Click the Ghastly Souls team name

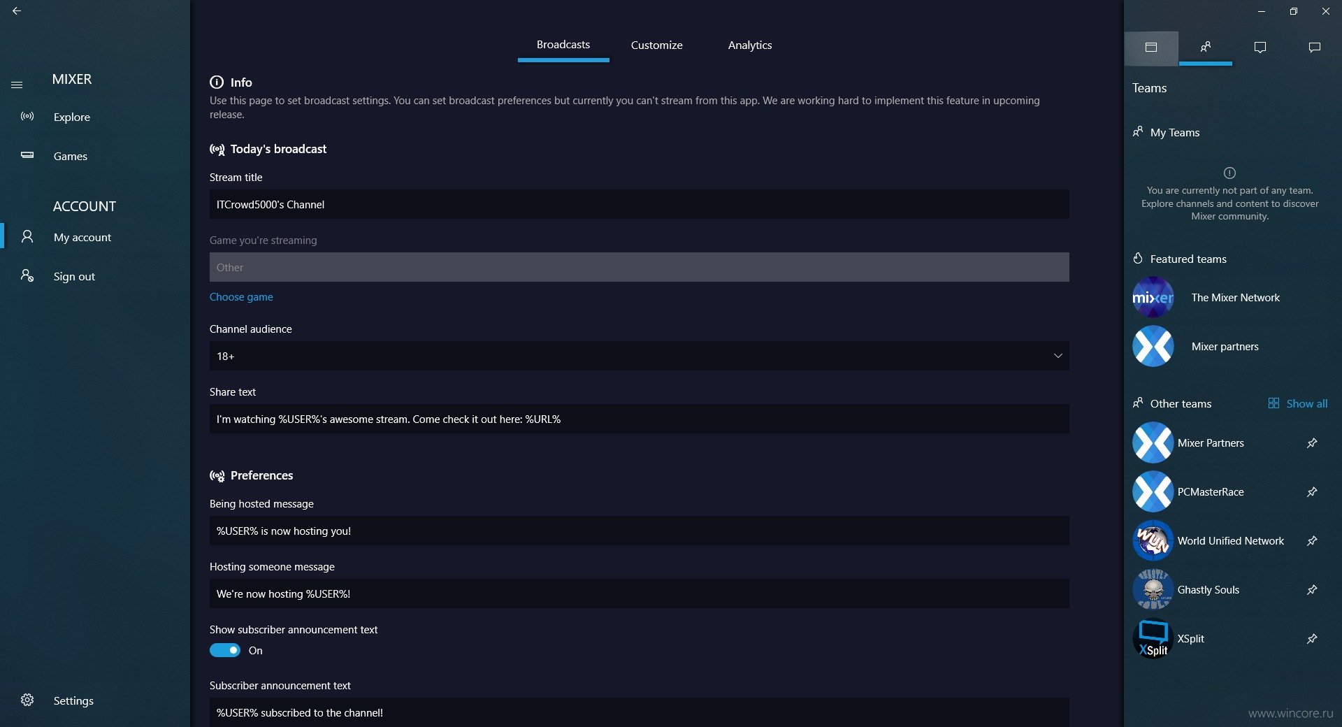point(1208,589)
